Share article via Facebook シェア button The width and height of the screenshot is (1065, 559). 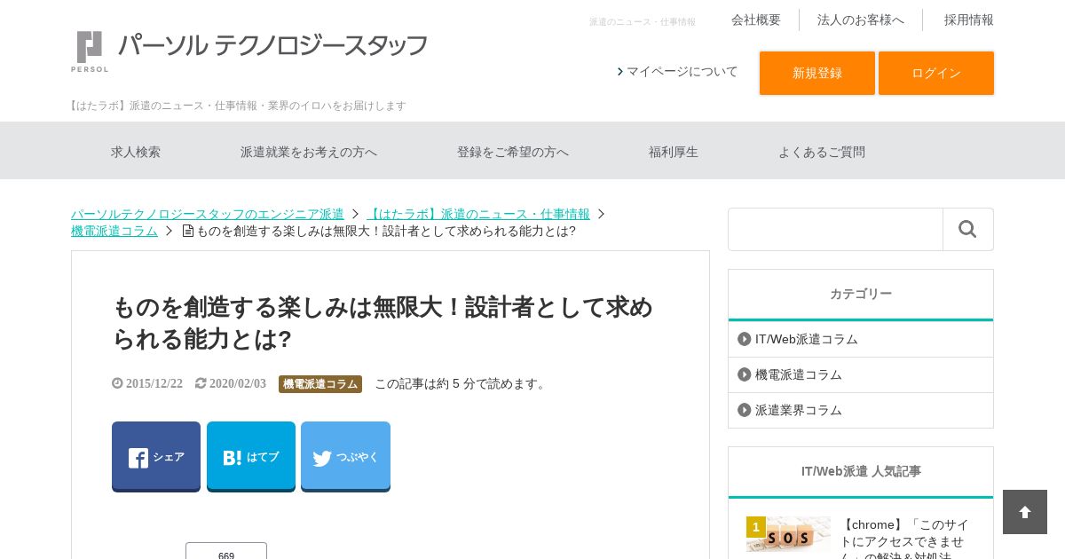pos(156,456)
